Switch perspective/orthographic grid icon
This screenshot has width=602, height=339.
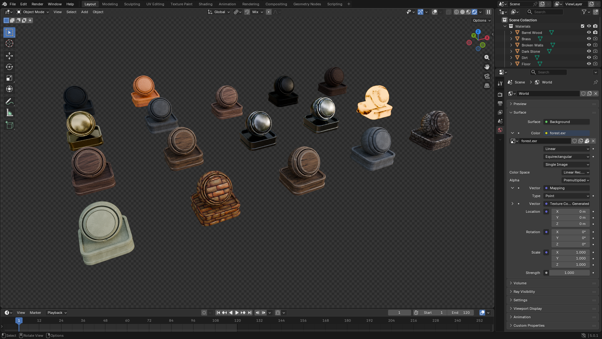(487, 85)
